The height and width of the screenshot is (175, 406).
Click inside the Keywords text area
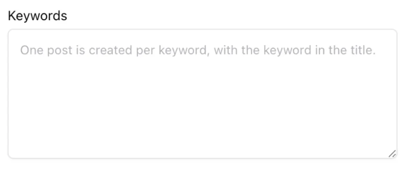tap(203, 94)
